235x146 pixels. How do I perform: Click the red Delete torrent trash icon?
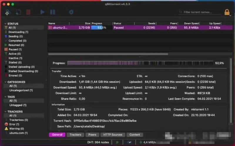pos(28,12)
